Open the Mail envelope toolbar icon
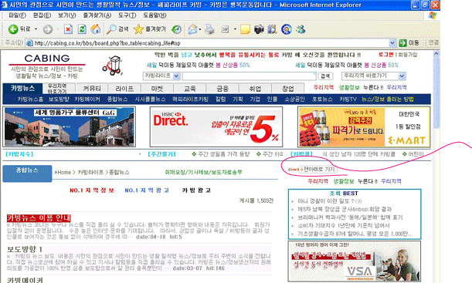 pos(192,29)
